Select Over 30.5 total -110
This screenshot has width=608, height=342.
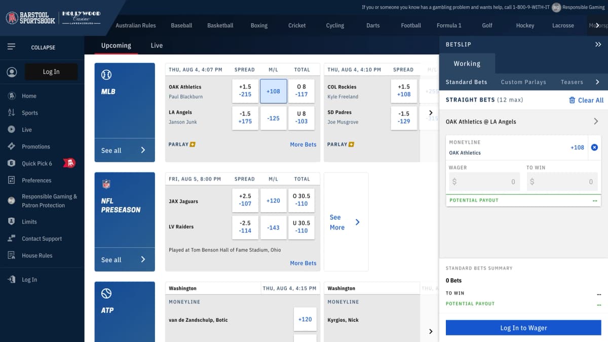301,201
